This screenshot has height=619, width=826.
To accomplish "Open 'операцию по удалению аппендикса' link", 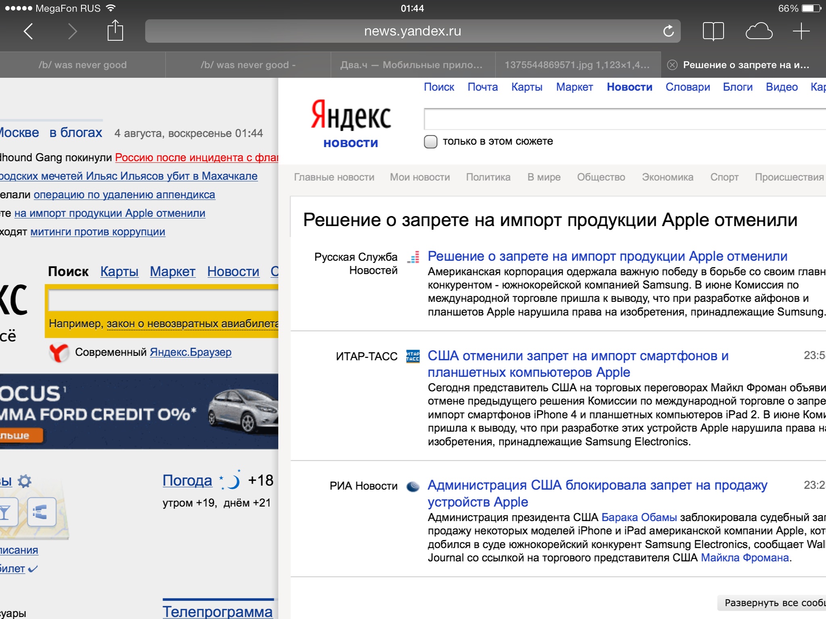I will (x=124, y=195).
